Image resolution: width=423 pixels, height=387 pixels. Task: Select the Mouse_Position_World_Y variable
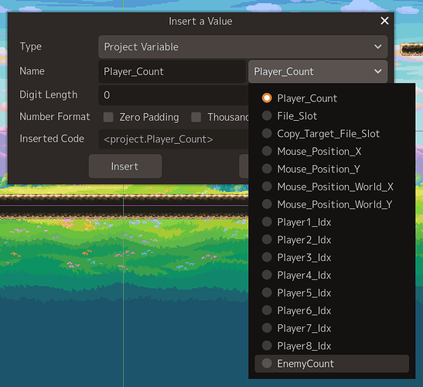(x=332, y=204)
